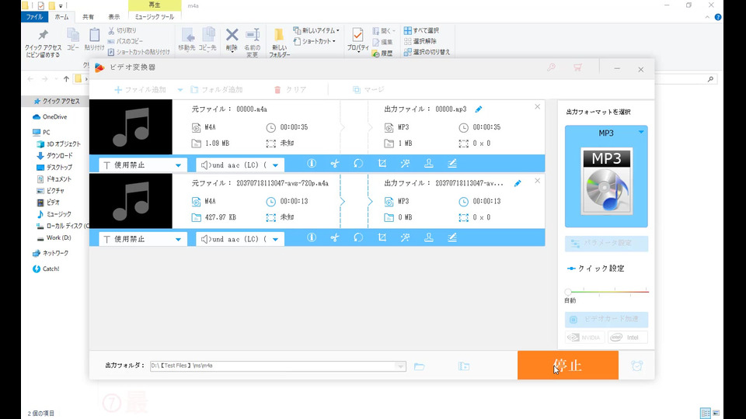Remove 20370718113047-avs-720p.m4a from the list
Image resolution: width=746 pixels, height=419 pixels.
click(x=537, y=181)
